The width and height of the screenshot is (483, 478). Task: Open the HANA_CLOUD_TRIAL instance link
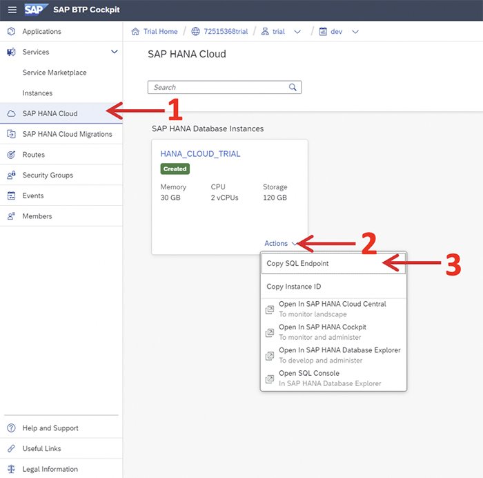(200, 154)
